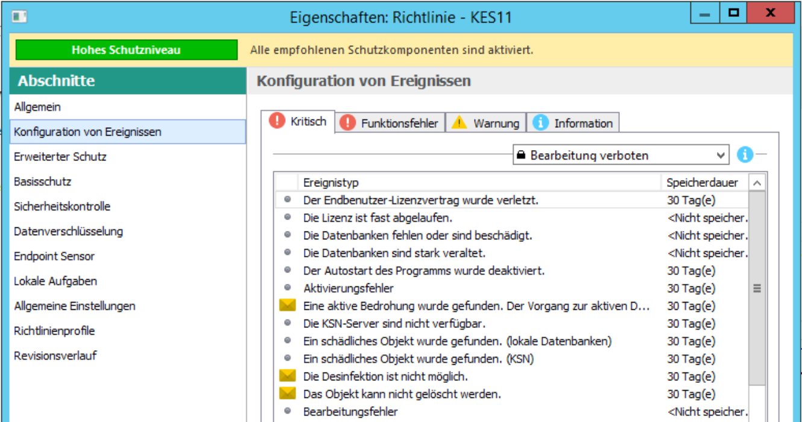Click 'Alle empfohlenen Schutzkomponenten sind aktiviert.' message
The width and height of the screenshot is (802, 422).
coord(391,50)
